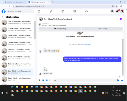Go back using Marketplace back arrow
Screen dimensions: 127x101
3,17
